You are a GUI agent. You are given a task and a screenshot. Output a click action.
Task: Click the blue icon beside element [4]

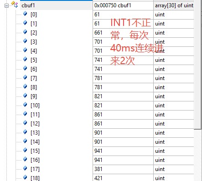click(x=25, y=50)
